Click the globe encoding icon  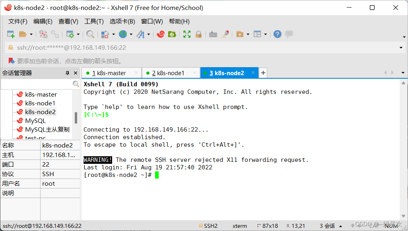123,34
